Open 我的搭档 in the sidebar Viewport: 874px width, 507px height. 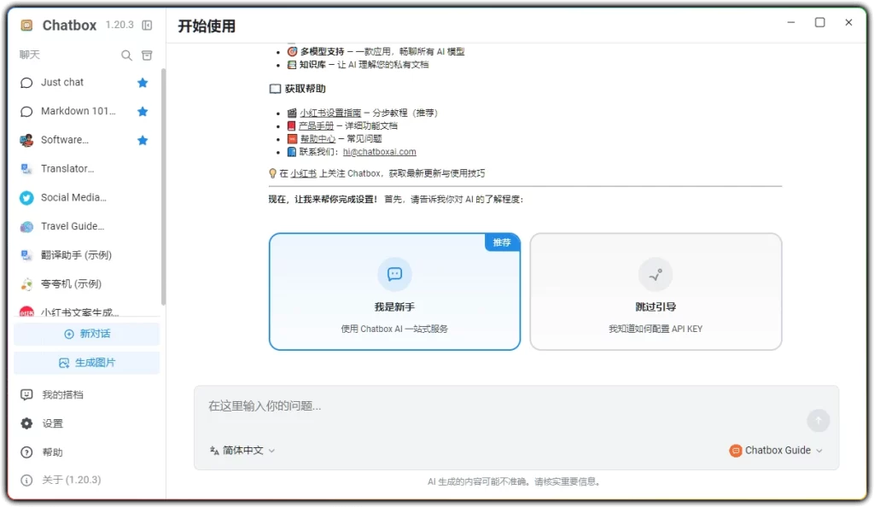[87, 395]
